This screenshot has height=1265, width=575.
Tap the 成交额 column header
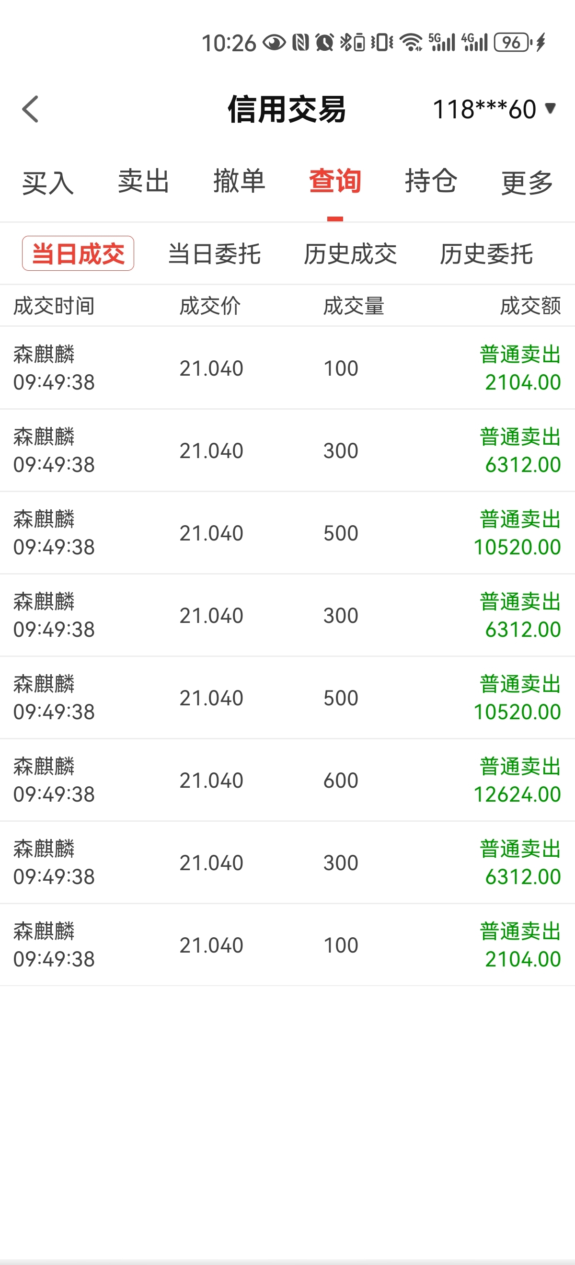(x=530, y=306)
